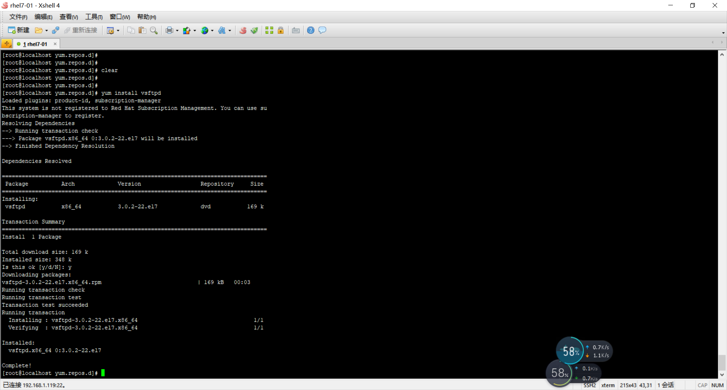Click the xterm status bar entry
The image size is (727, 390).
coord(608,385)
